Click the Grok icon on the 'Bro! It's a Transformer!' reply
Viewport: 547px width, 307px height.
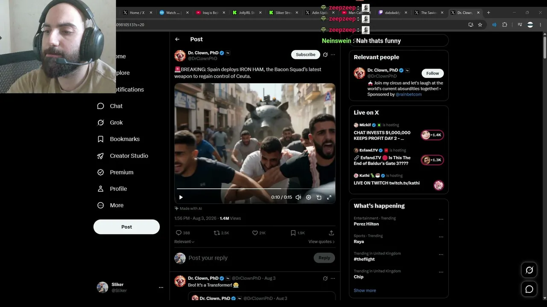click(x=325, y=278)
